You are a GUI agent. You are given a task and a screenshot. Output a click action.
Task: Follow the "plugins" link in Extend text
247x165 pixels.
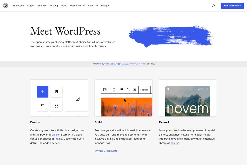point(175,143)
